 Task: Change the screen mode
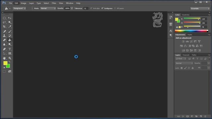tap(10, 71)
